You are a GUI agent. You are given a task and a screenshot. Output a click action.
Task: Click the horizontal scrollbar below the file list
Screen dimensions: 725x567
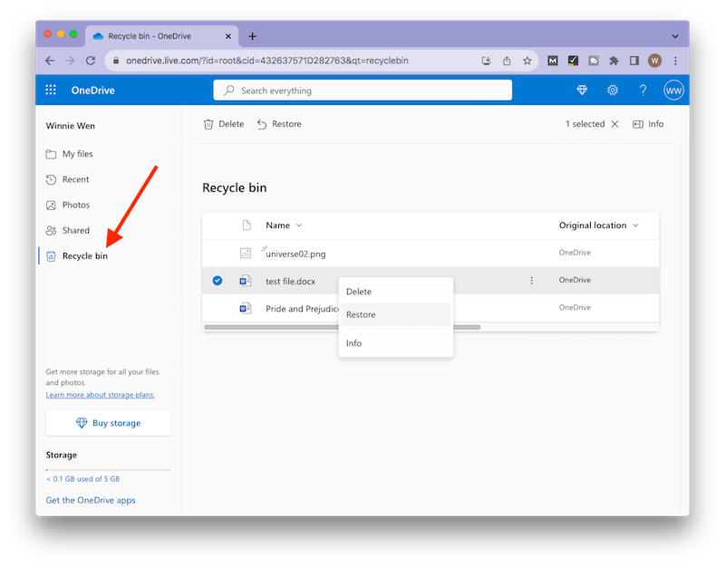(343, 327)
